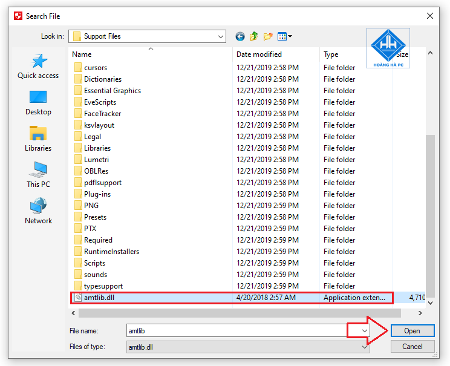Expand the Look in Support Files dropdown
The image size is (450, 366).
(220, 36)
